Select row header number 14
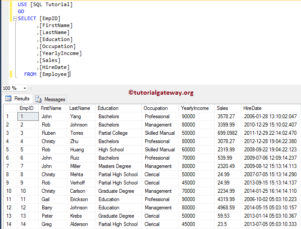This screenshot has height=229, width=301. tap(10, 224)
